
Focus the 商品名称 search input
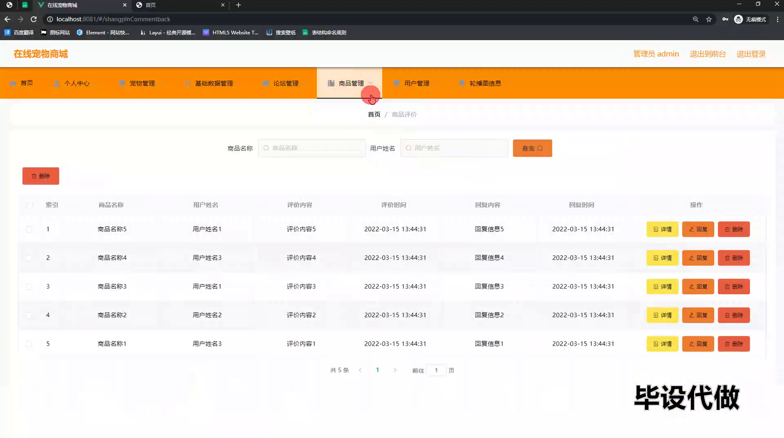pyautogui.click(x=312, y=148)
